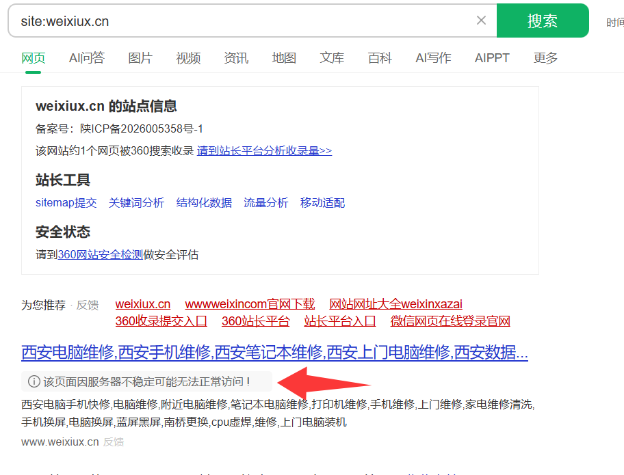Click the 该页面因服务器不稳定 warning text

click(x=147, y=381)
